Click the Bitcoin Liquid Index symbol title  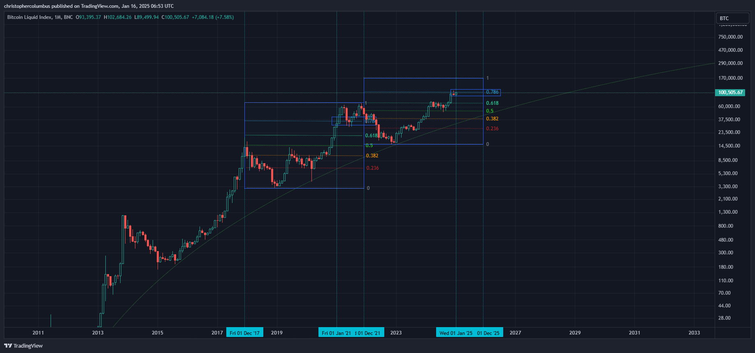pyautogui.click(x=30, y=17)
